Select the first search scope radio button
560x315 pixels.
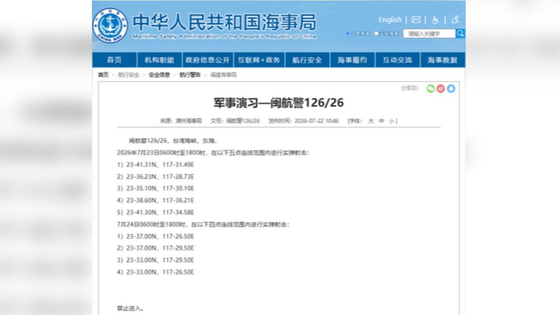pyautogui.click(x=348, y=34)
